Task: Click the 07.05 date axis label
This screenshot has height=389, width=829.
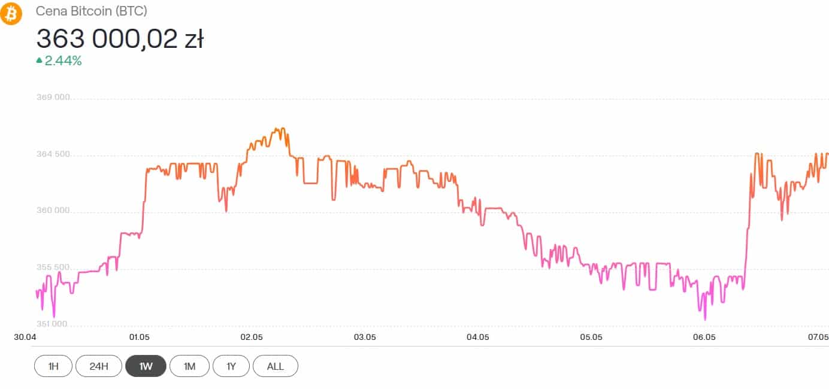Action: (x=818, y=337)
